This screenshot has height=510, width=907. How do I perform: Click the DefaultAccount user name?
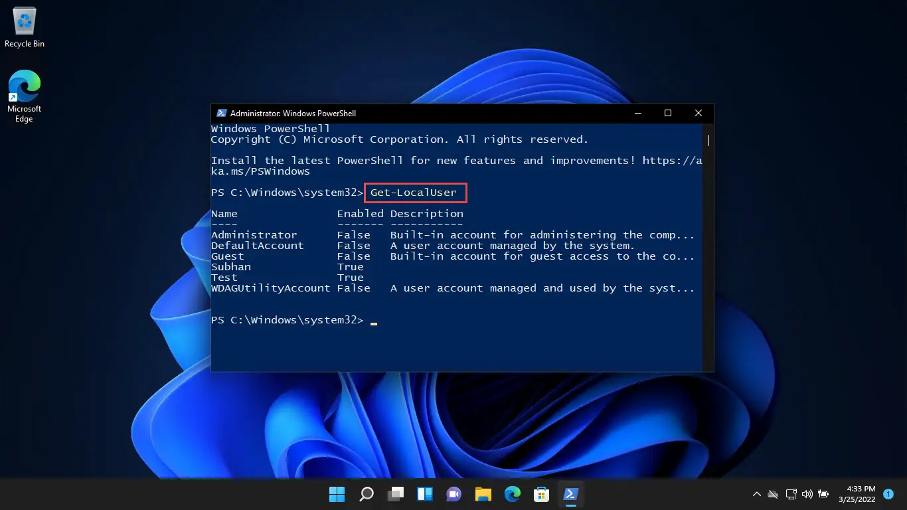coord(258,246)
